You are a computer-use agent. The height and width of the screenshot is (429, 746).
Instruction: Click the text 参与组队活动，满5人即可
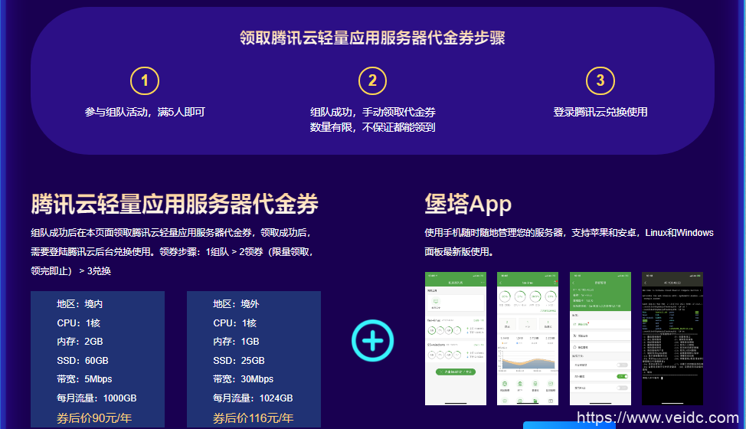point(145,113)
